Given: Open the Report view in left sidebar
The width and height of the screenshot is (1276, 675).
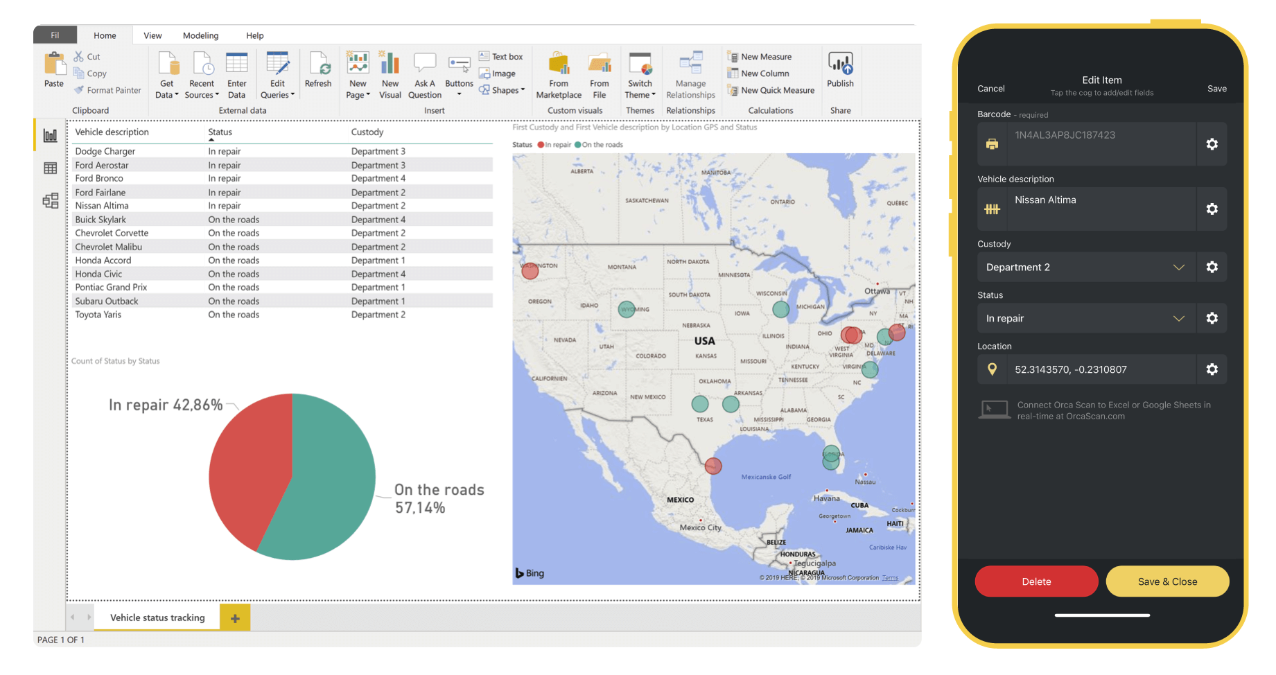Looking at the screenshot, I should coord(51,136).
